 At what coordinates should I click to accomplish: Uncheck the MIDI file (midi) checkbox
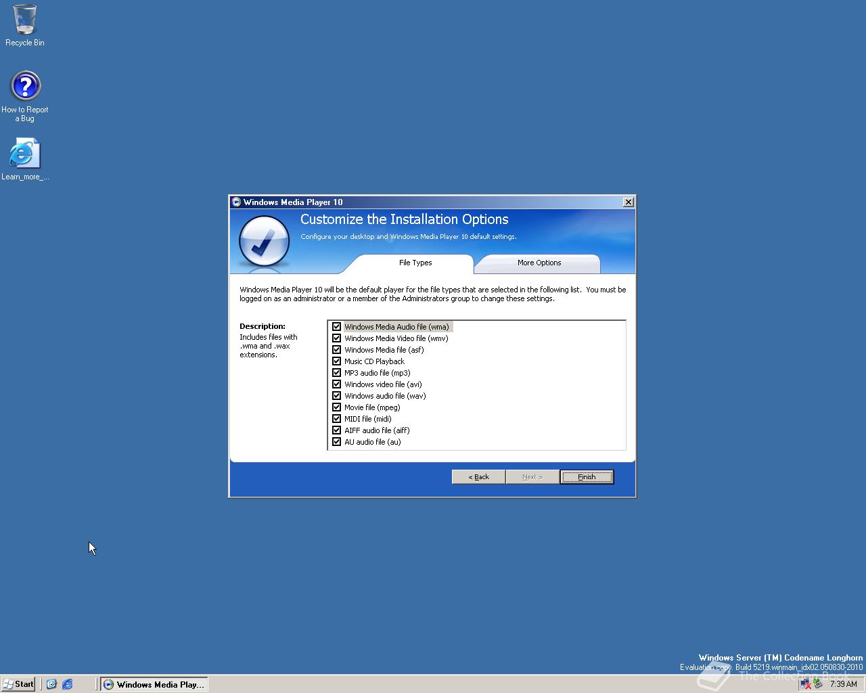pyautogui.click(x=336, y=419)
